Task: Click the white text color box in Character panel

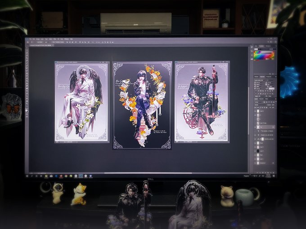Action: [272, 88]
